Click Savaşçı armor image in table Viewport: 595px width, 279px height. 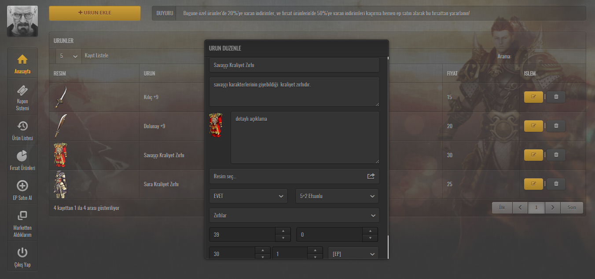(60, 155)
